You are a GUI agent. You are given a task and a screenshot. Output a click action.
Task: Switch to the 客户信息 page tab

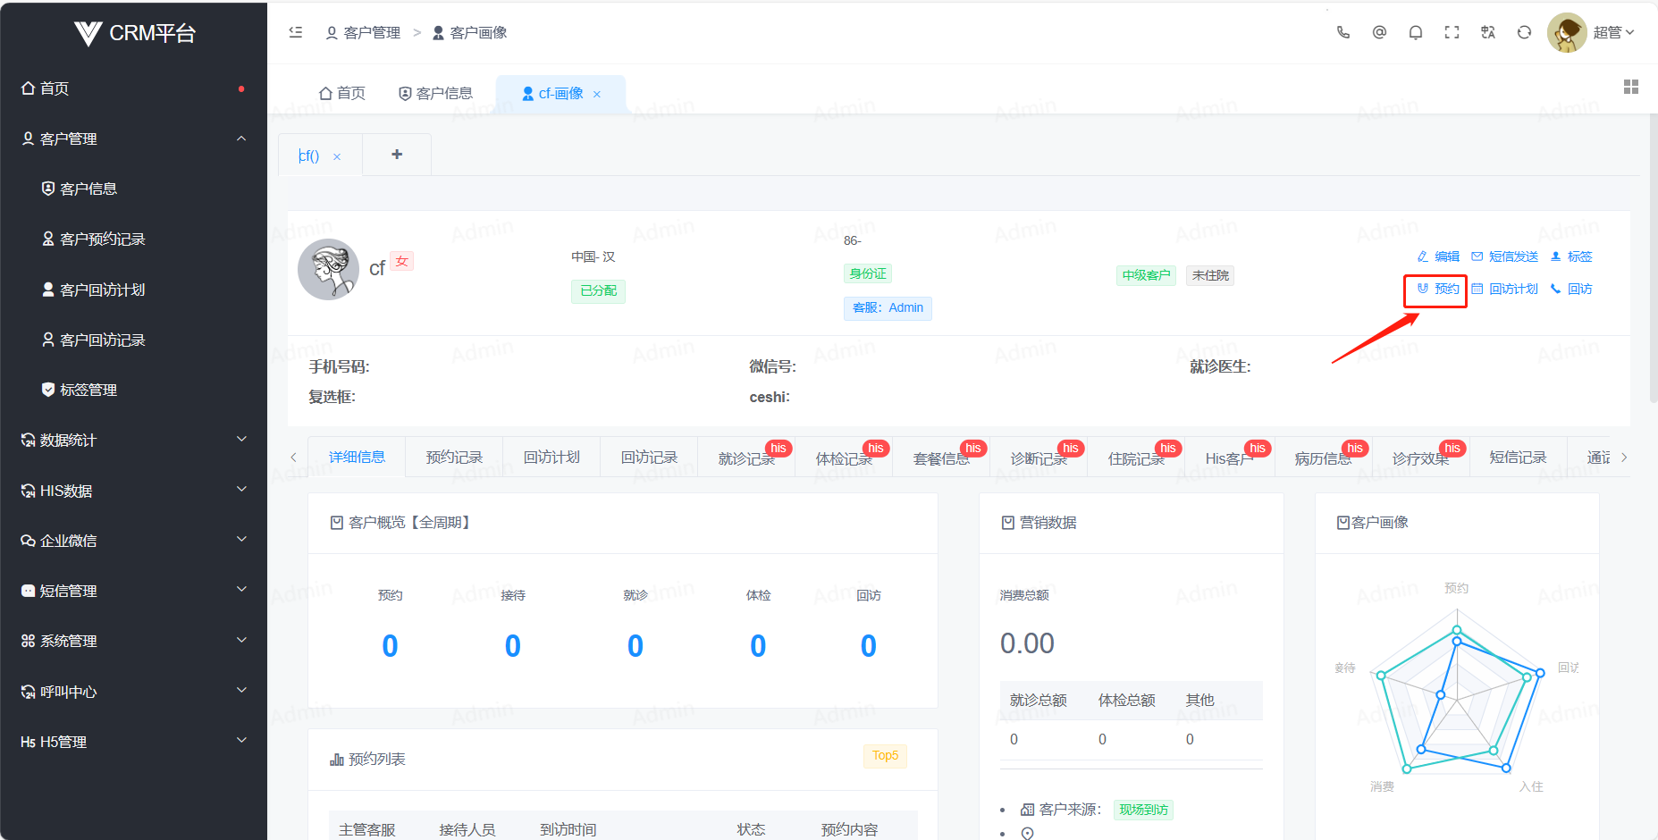click(435, 93)
